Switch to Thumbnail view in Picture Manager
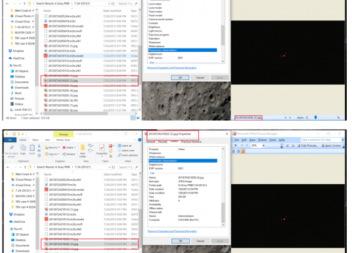Image resolution: width=352 pixels, height=253 pixels. pyautogui.click(x=234, y=151)
